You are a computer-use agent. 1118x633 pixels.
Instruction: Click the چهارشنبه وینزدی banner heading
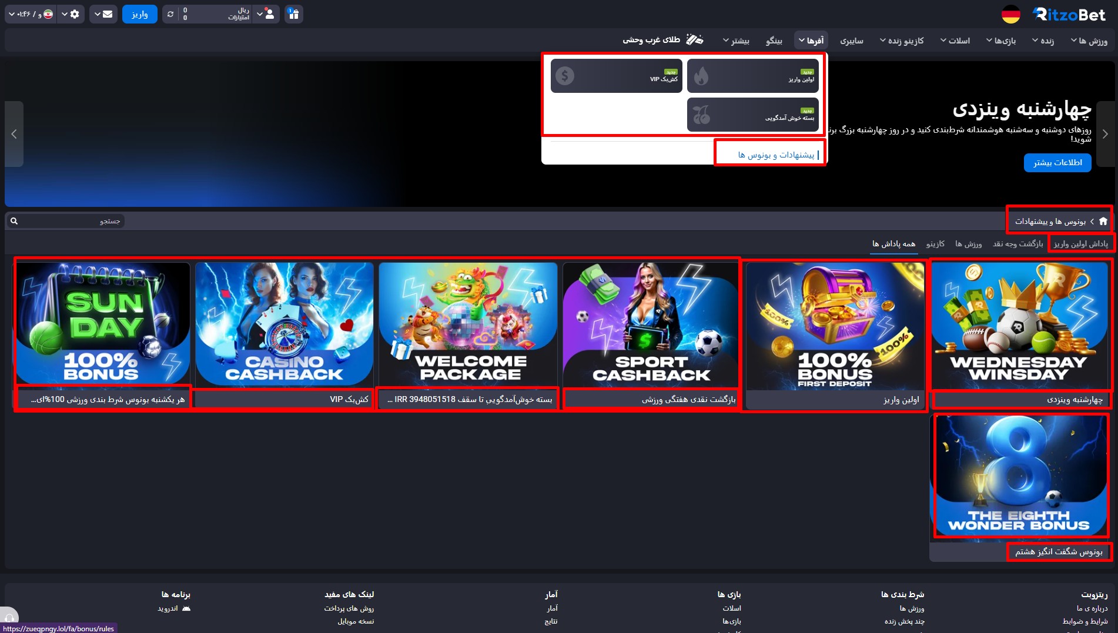(x=1022, y=109)
